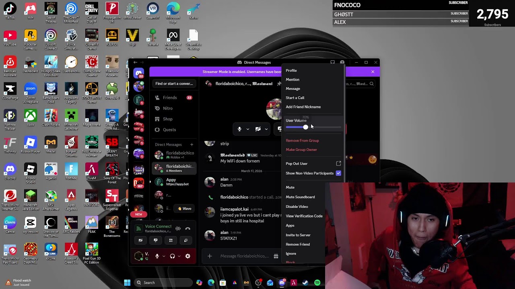Image resolution: width=515 pixels, height=289 pixels.
Task: Open Fortnite desktop shortcut
Action: click(x=71, y=172)
